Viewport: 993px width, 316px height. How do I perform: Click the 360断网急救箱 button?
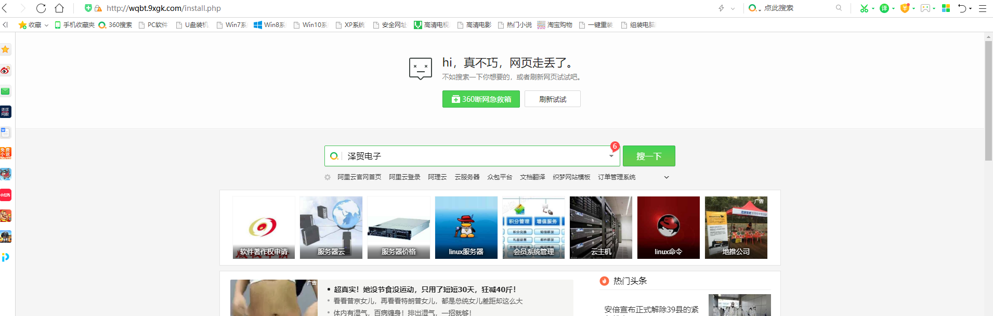pyautogui.click(x=481, y=99)
